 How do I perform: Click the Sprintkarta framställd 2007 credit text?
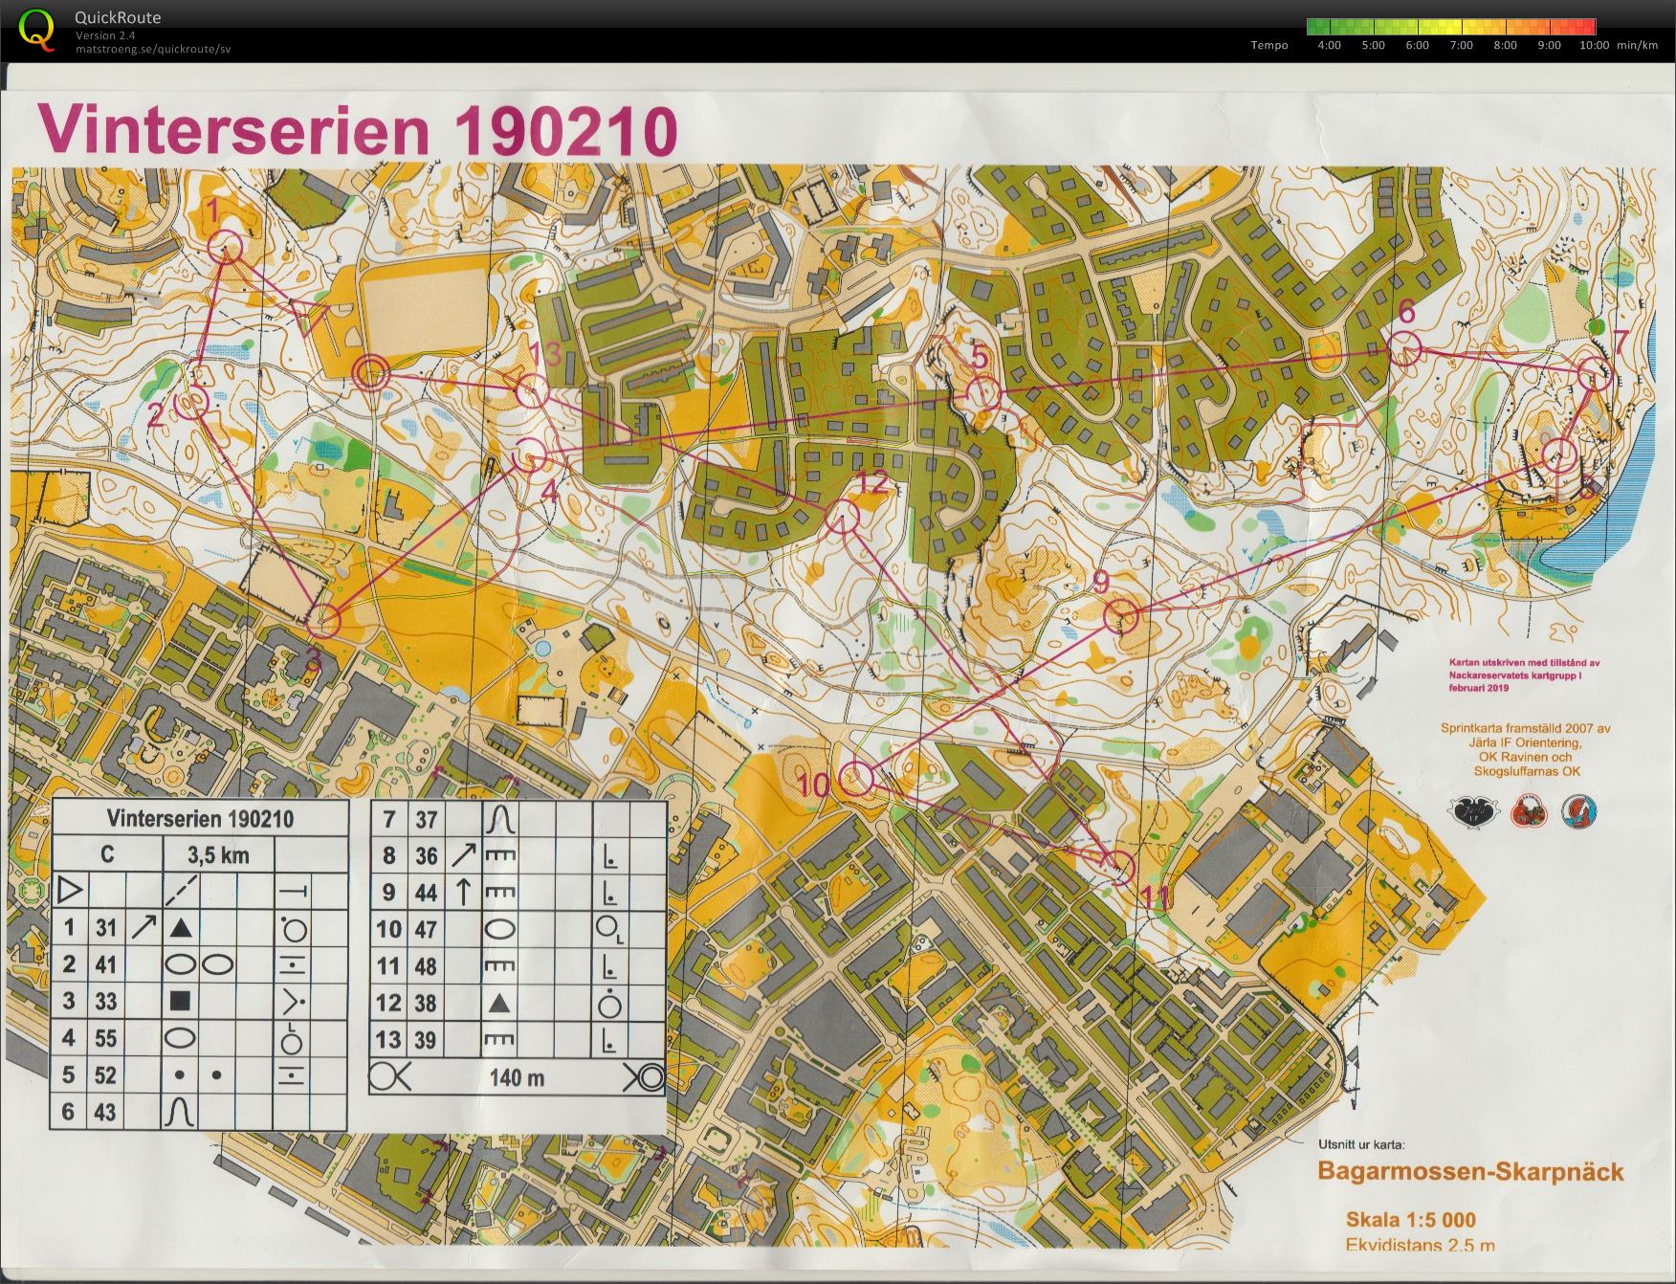click(x=1526, y=749)
